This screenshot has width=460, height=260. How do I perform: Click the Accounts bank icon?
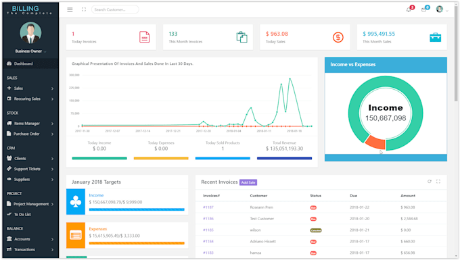click(9, 238)
